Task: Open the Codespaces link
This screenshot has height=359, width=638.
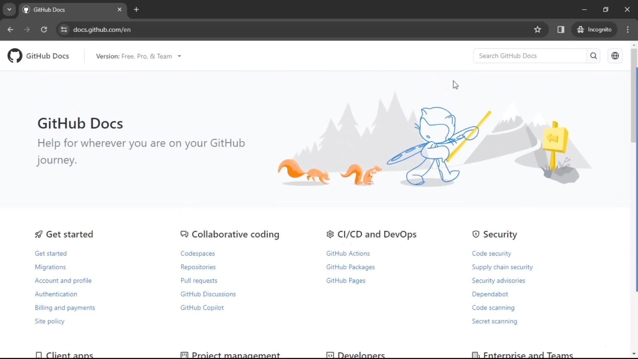Action: pos(197,253)
